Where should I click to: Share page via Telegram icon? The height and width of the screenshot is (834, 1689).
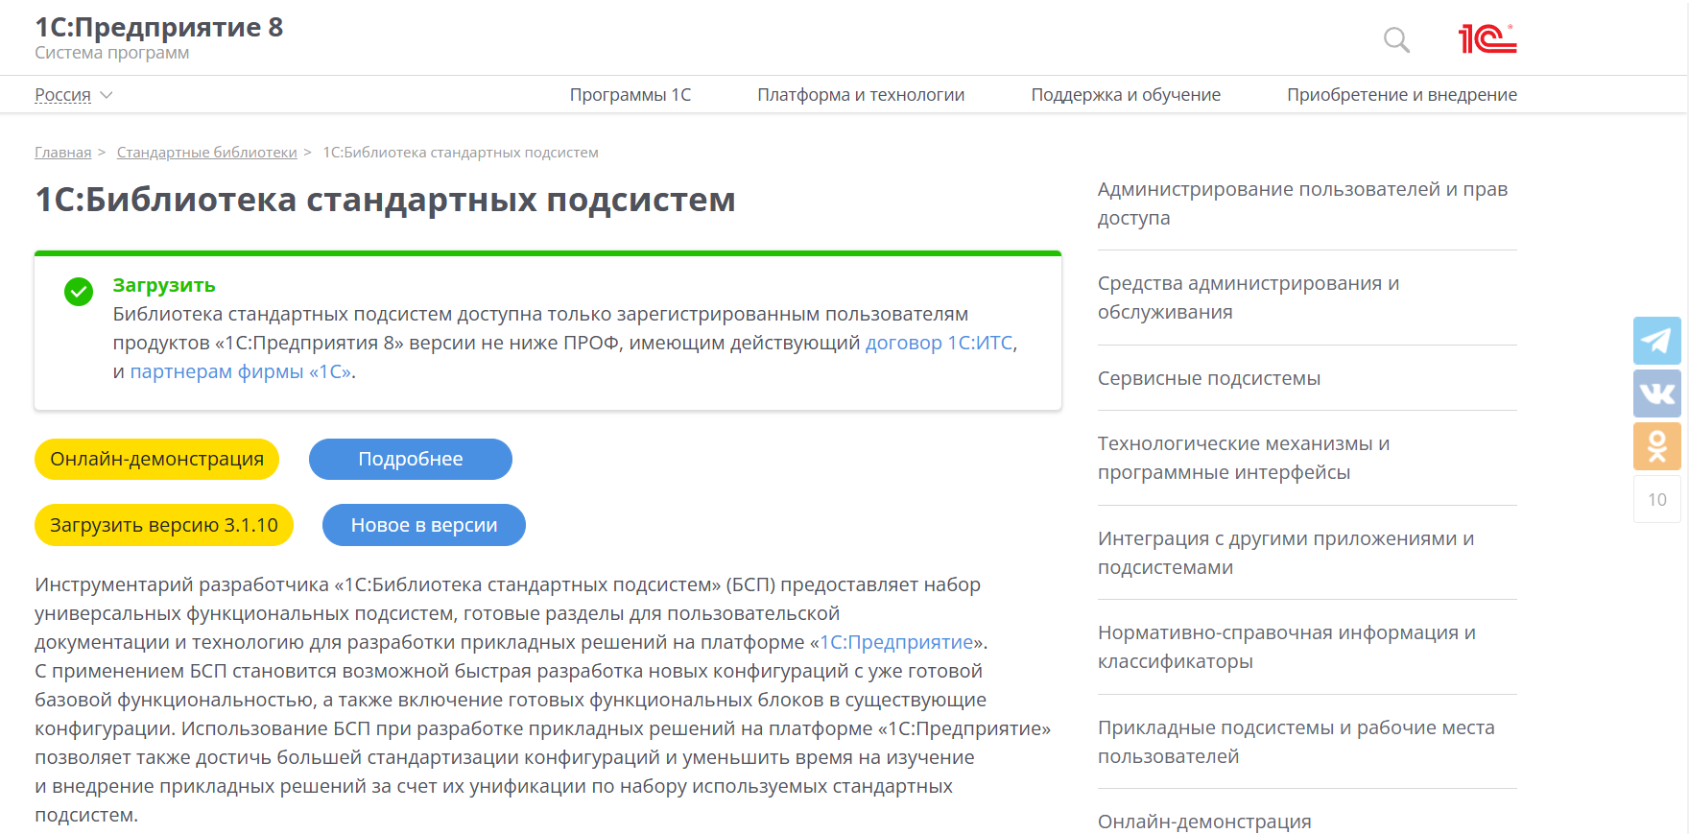1657,341
